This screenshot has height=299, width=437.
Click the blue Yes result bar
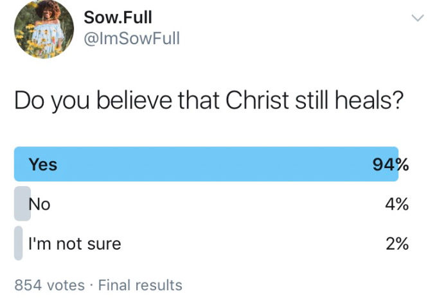click(x=206, y=164)
